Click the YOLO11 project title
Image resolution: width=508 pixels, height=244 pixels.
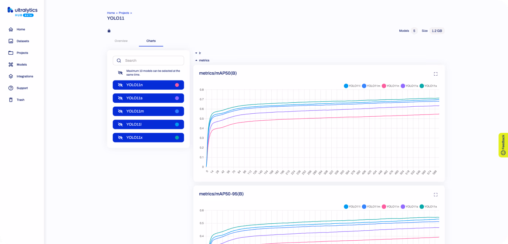tap(116, 18)
